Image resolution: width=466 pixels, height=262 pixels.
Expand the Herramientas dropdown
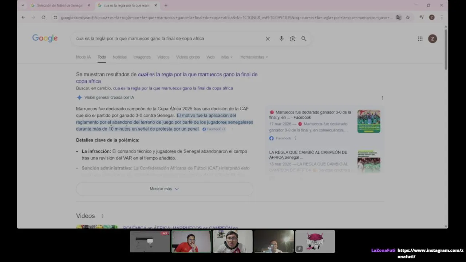coord(254,57)
